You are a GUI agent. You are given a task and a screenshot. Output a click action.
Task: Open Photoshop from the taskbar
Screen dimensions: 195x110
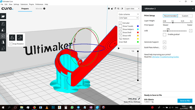click(x=53, y=107)
